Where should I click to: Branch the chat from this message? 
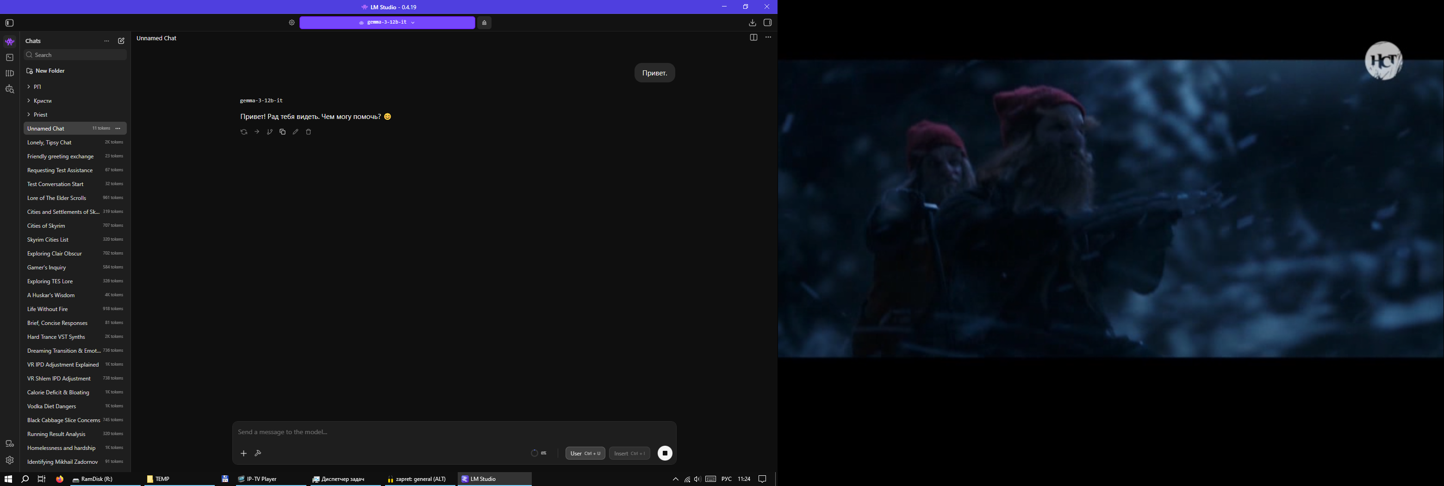pos(270,132)
